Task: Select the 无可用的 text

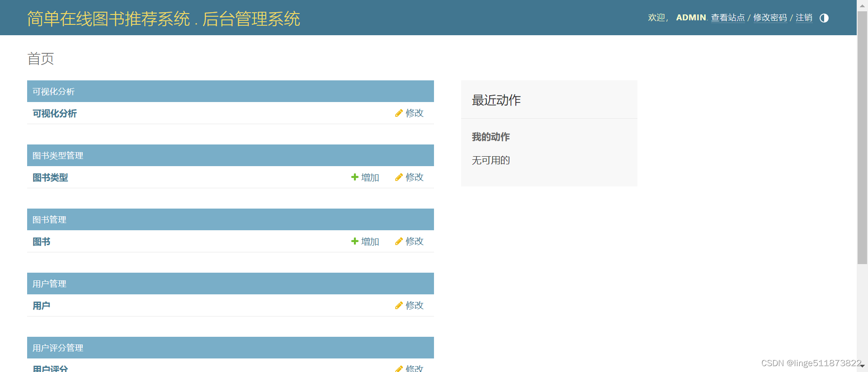Action: point(491,160)
